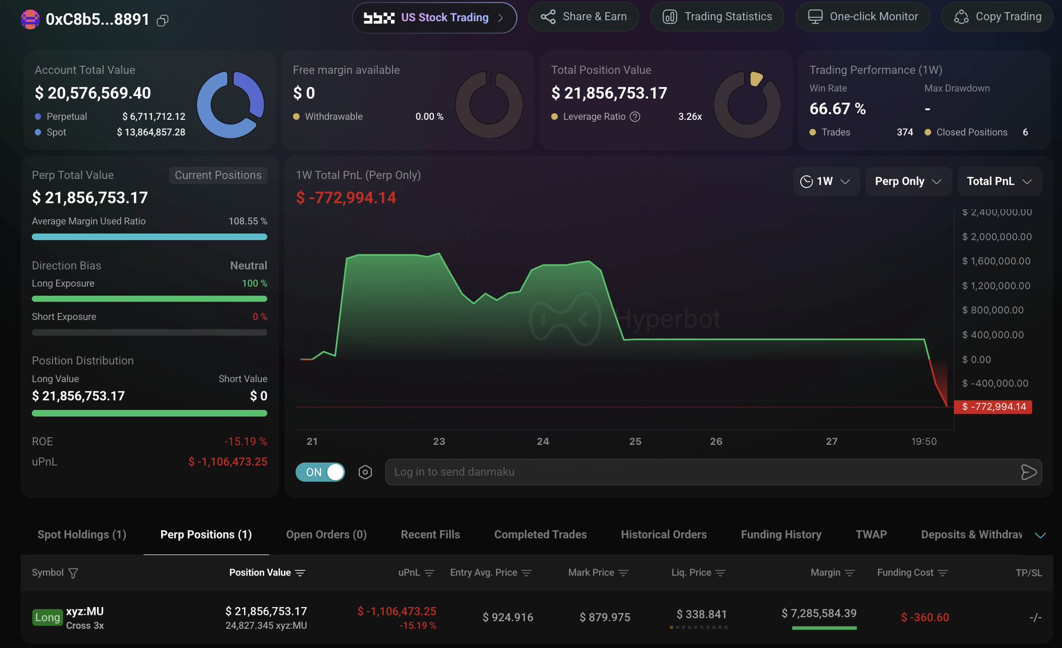Open the 1W timeframe dropdown
This screenshot has height=648, width=1062.
826,181
